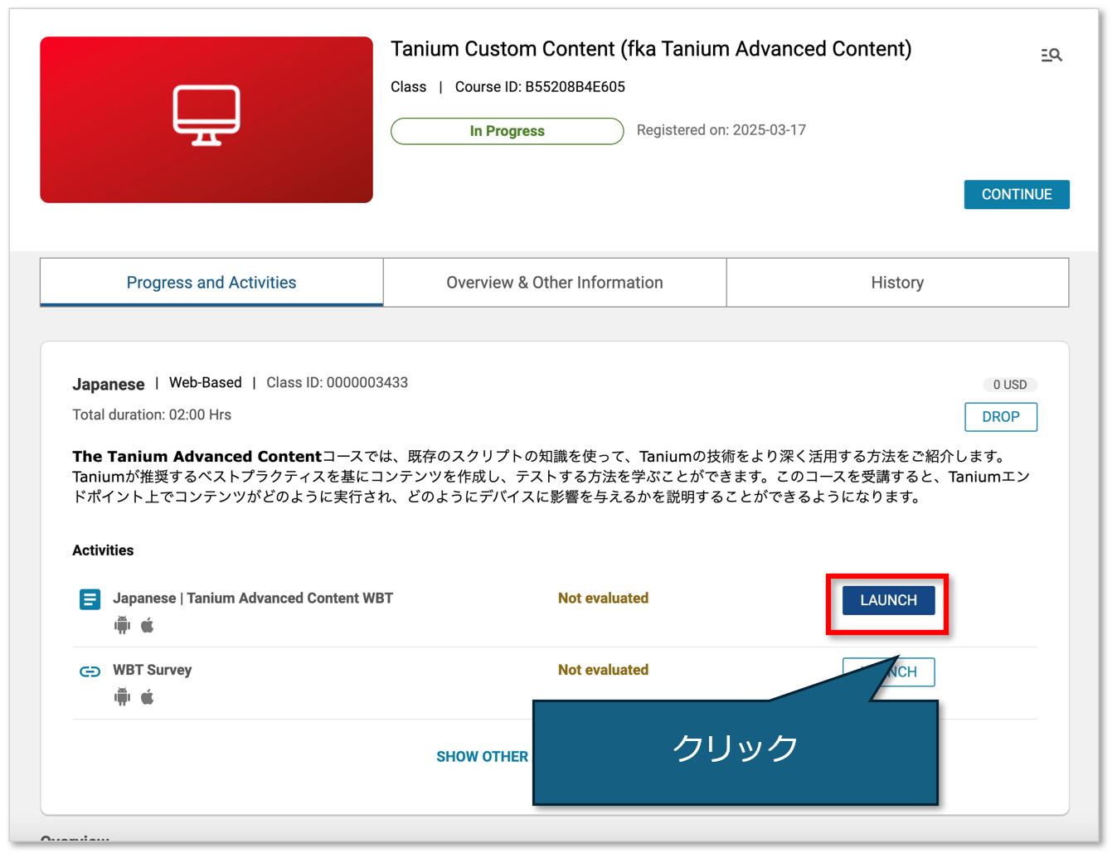This screenshot has width=1117, height=858.
Task: Launch Japanese Tanium Advanced Content WBT
Action: coord(888,600)
